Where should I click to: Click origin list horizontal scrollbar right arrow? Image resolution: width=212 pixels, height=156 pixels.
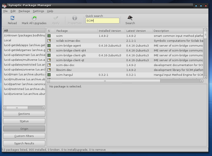pyautogui.click(x=44, y=108)
